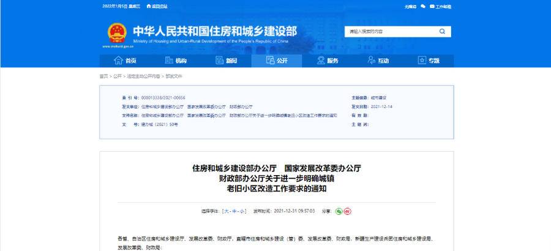
Task: Open 无障碍 accessibility mode
Action: click(x=410, y=6)
